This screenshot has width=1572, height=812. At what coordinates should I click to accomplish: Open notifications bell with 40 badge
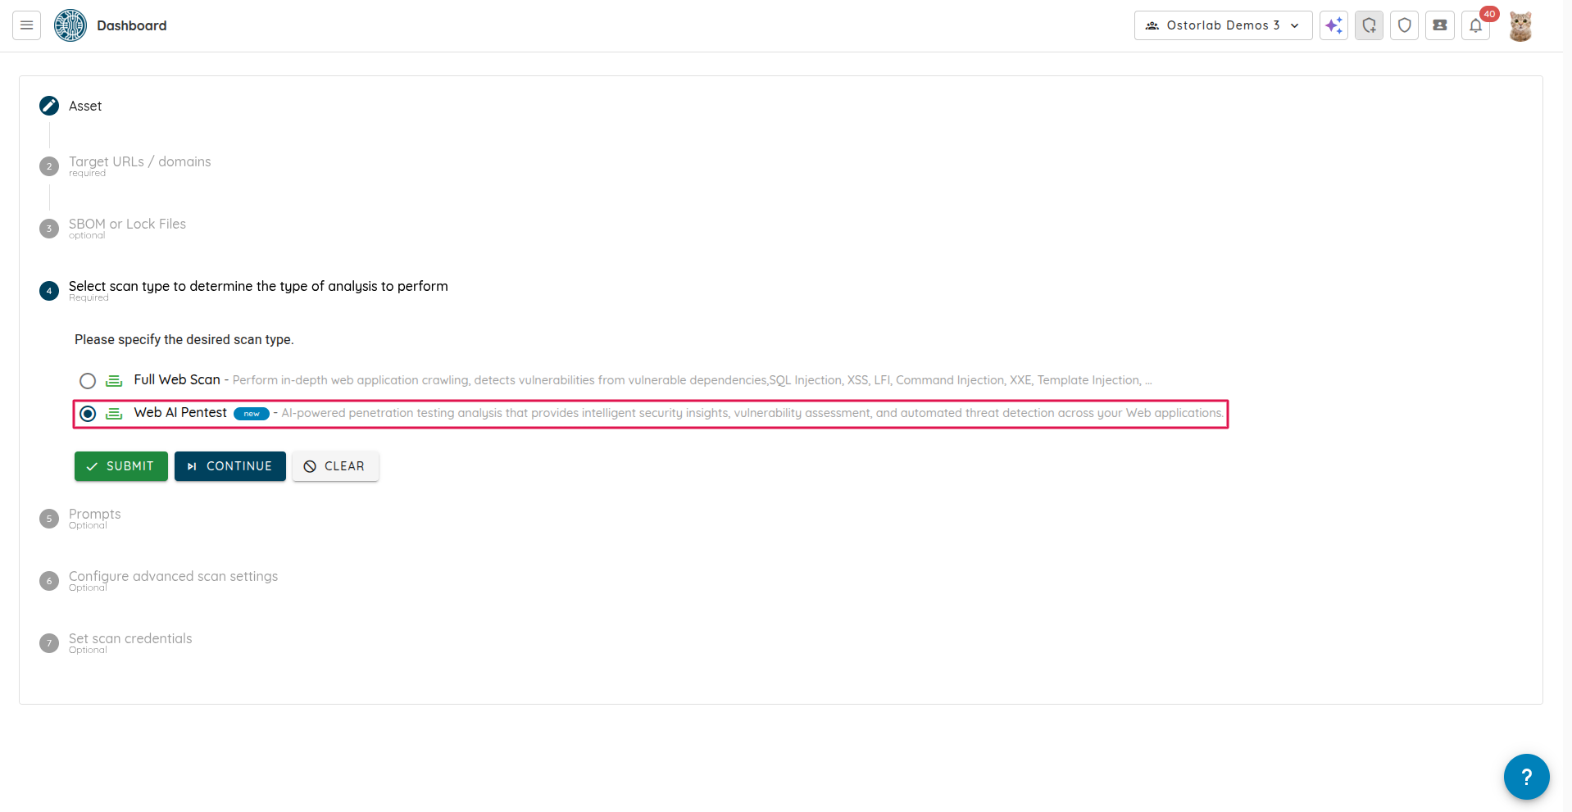pyautogui.click(x=1475, y=25)
